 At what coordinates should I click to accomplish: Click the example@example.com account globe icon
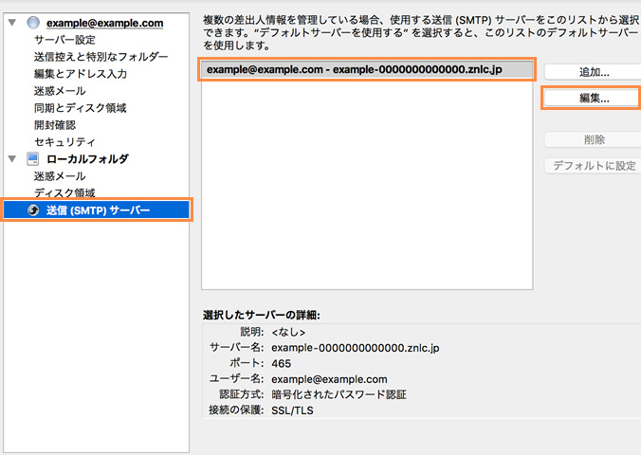click(33, 23)
